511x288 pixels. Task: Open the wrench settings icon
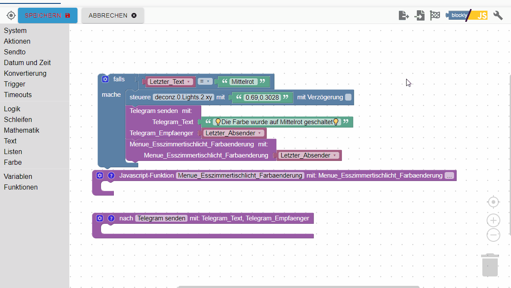[x=498, y=15]
